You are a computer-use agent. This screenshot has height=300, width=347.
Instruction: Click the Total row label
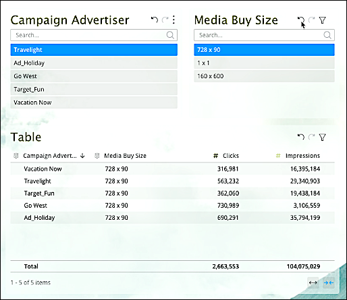31,266
